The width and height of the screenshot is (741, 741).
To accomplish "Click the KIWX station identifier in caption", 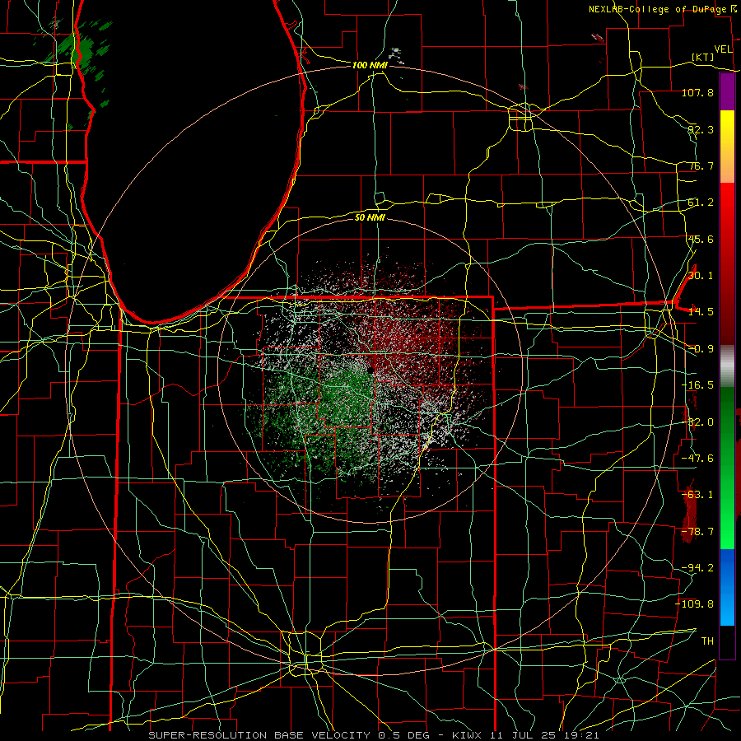I will (x=467, y=735).
